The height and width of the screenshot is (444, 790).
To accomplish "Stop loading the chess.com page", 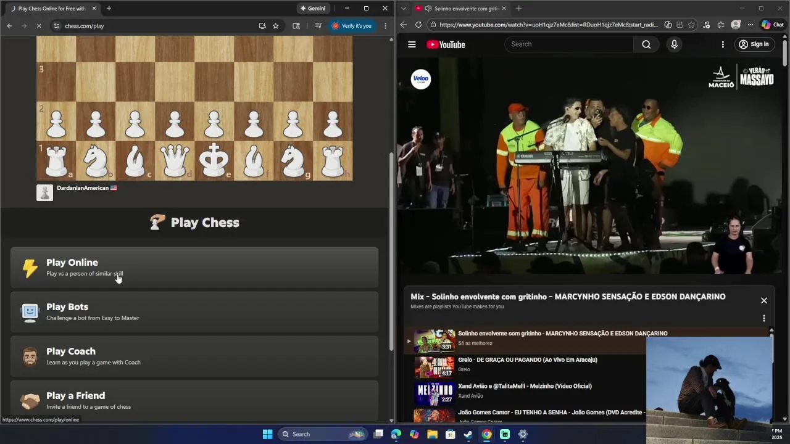I will pos(38,26).
